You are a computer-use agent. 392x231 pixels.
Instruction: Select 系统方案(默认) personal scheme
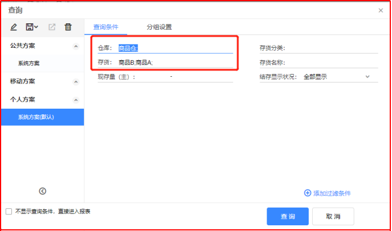point(42,117)
